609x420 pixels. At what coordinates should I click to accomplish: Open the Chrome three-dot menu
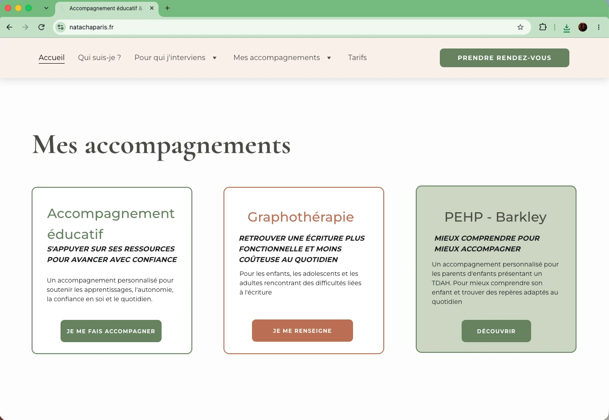[x=599, y=27]
